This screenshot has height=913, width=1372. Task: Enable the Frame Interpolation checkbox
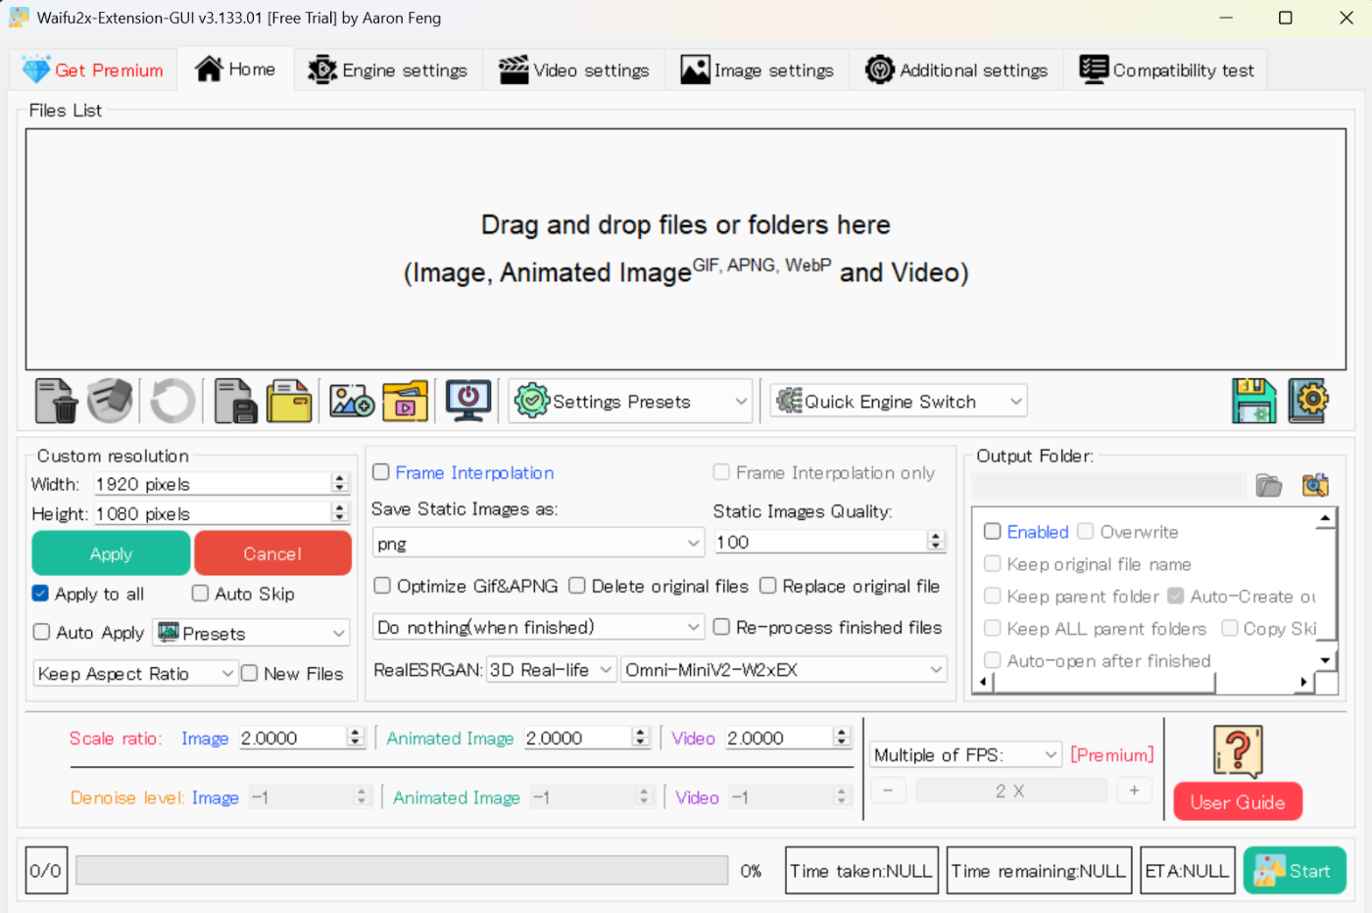(x=381, y=472)
